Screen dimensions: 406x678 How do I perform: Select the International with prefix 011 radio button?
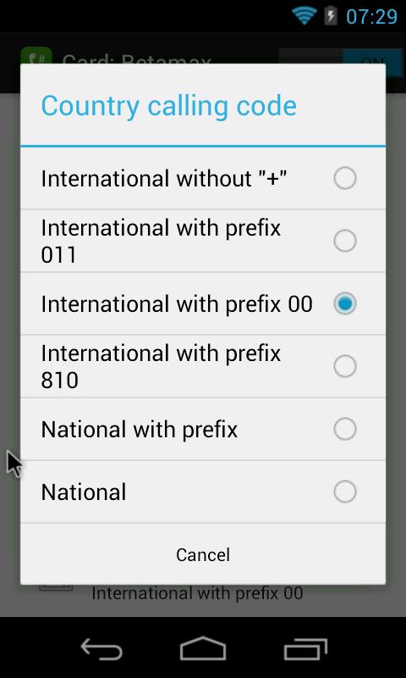point(345,241)
